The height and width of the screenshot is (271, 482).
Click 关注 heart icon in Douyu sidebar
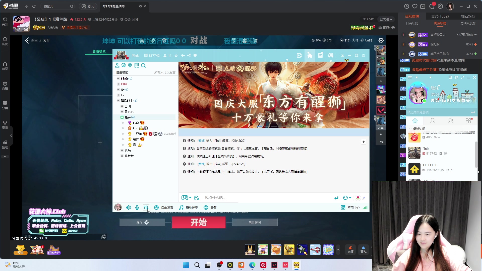point(5,22)
